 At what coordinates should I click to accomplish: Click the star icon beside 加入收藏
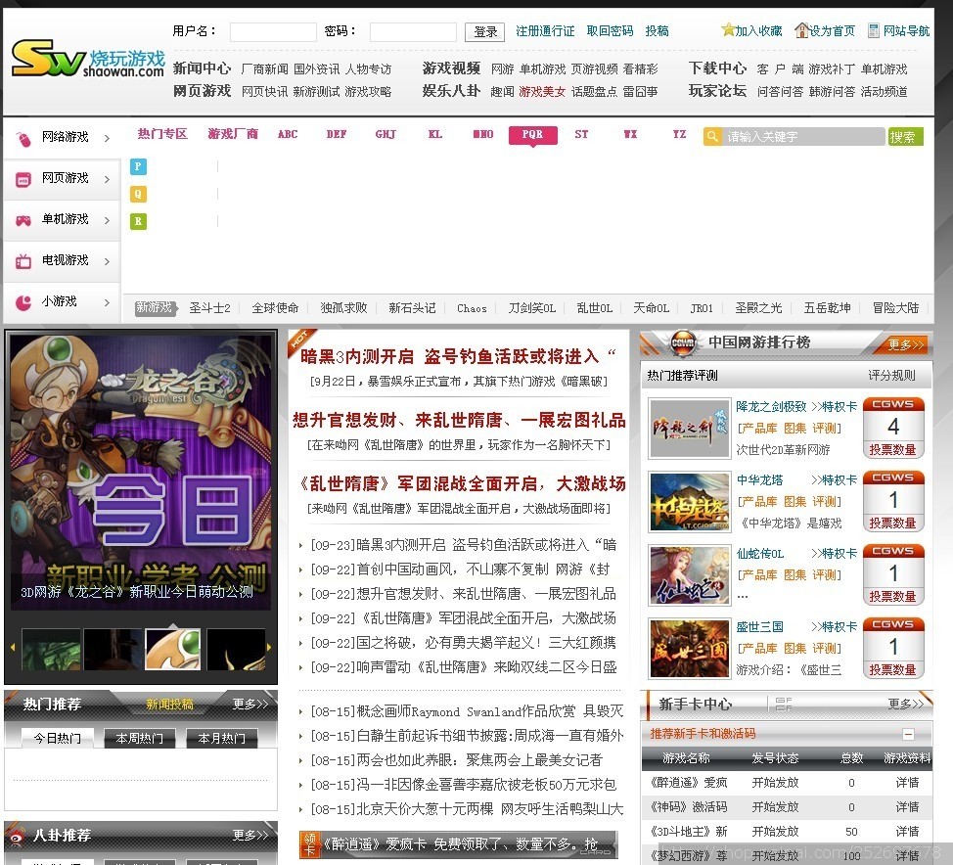[728, 30]
